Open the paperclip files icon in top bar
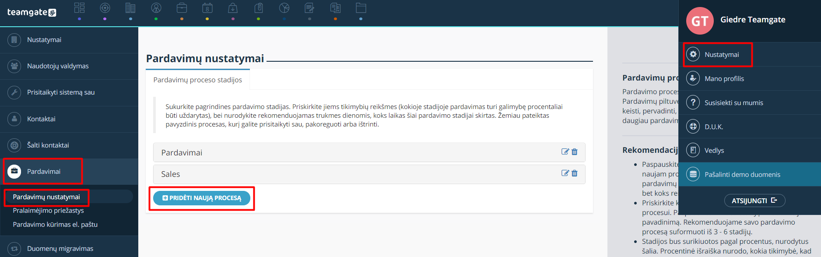 coord(259,8)
